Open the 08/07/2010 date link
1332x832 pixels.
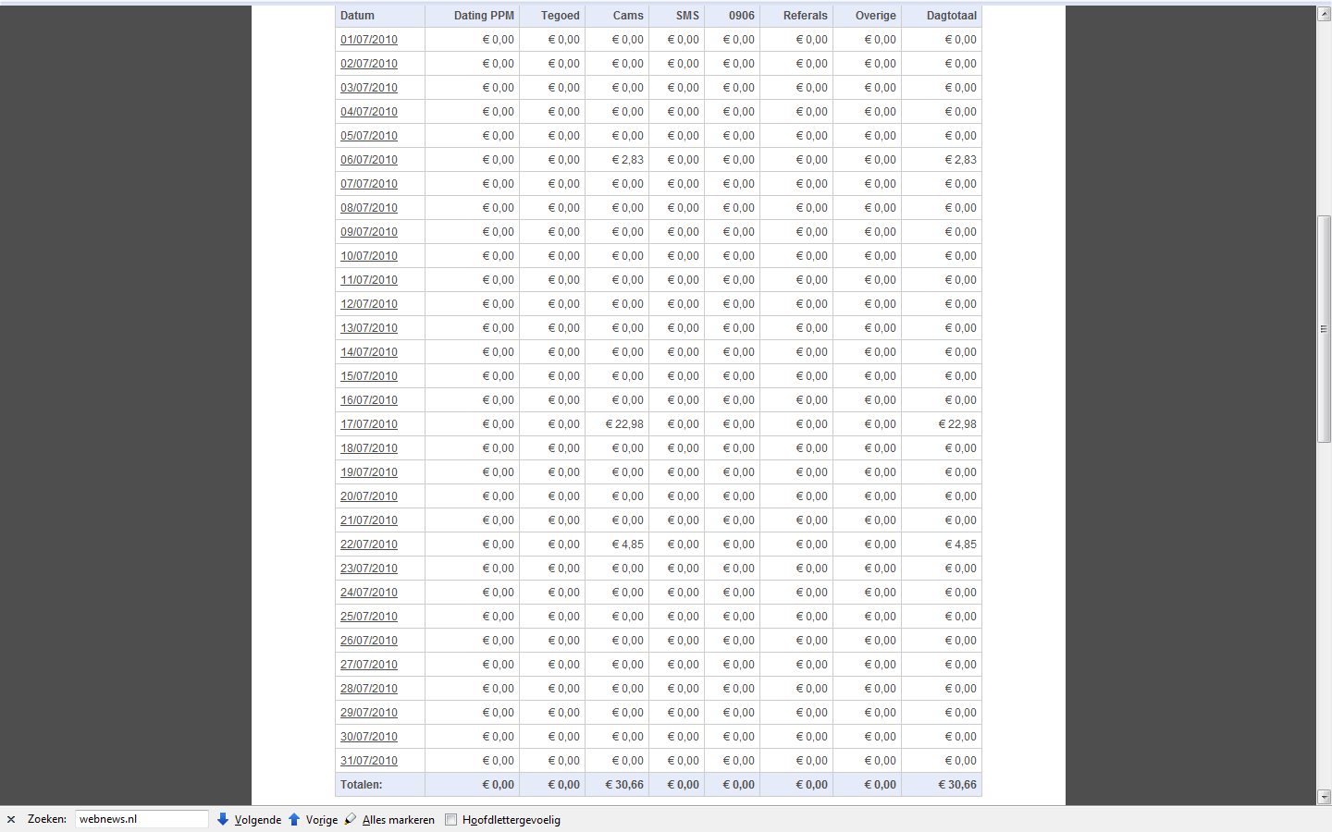pyautogui.click(x=369, y=208)
